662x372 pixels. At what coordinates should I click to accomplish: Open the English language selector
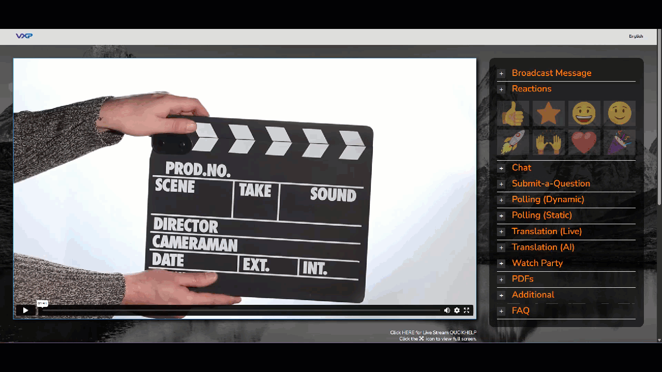pyautogui.click(x=636, y=36)
